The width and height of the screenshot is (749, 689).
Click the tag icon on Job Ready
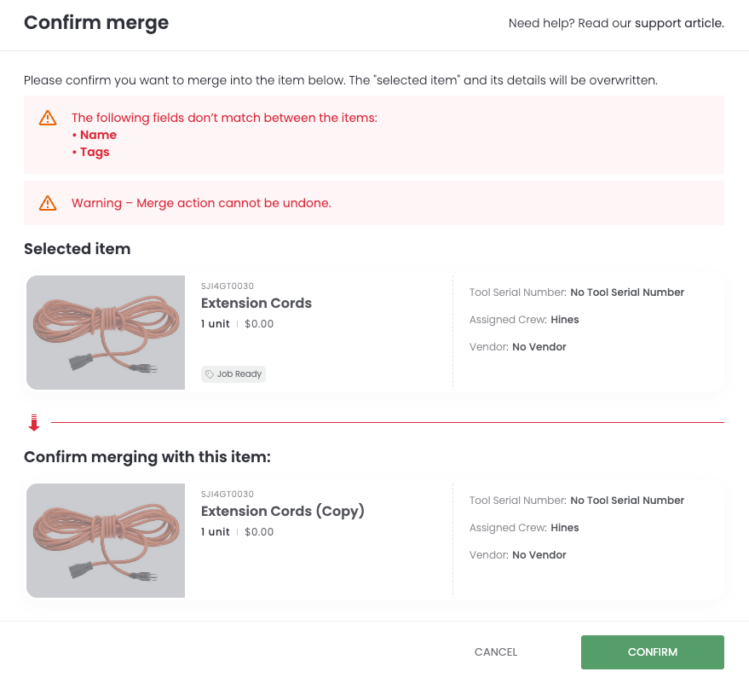pos(210,374)
